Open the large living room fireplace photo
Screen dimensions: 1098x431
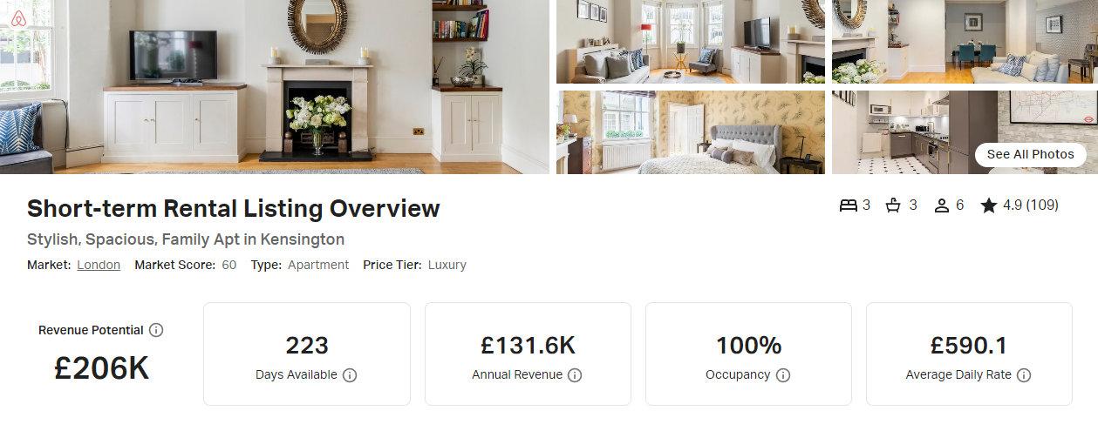(x=275, y=87)
